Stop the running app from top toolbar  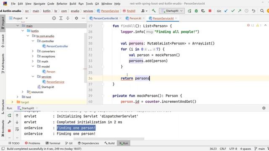click(x=210, y=11)
